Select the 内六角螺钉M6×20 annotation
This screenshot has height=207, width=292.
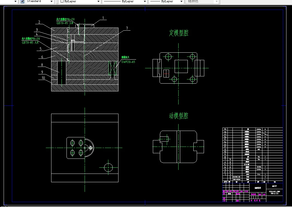[x=66, y=19]
